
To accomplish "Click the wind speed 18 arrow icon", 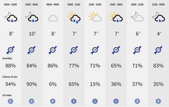I will pos(116,50).
